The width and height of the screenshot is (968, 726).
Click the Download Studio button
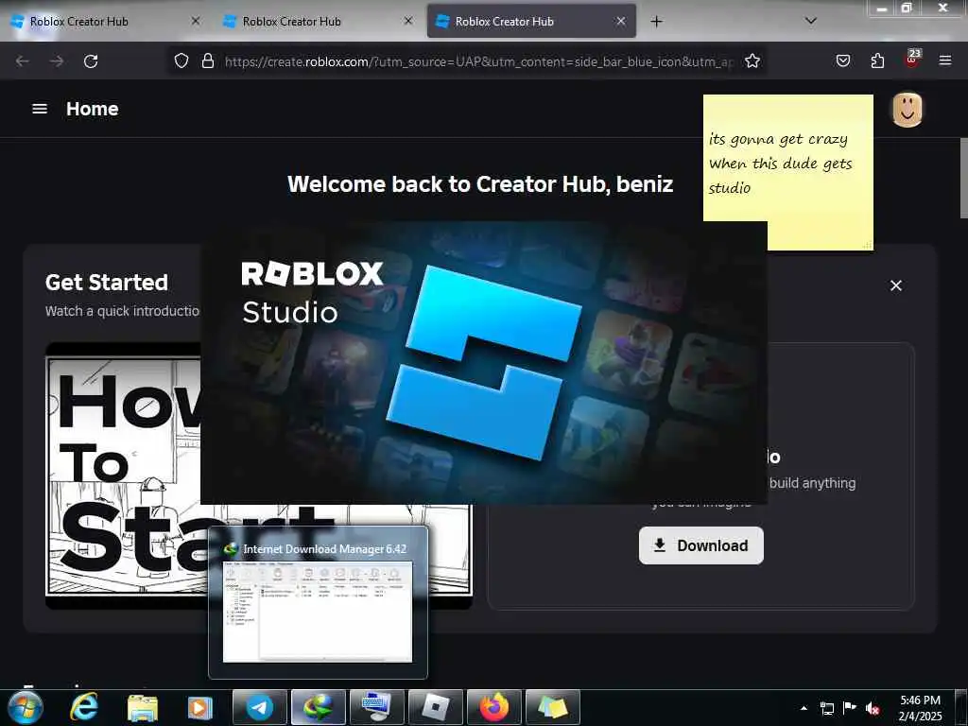[701, 545]
